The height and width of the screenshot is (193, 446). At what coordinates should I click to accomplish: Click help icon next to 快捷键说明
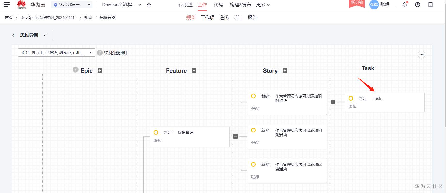[x=100, y=53]
